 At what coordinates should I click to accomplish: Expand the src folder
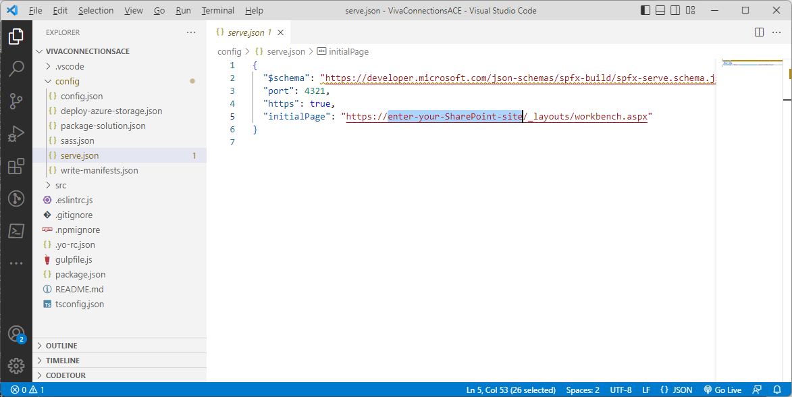61,185
